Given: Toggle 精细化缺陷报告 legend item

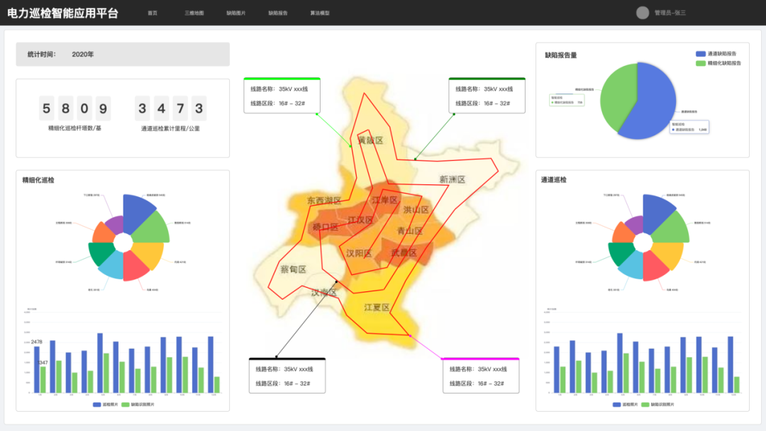Looking at the screenshot, I should [719, 63].
